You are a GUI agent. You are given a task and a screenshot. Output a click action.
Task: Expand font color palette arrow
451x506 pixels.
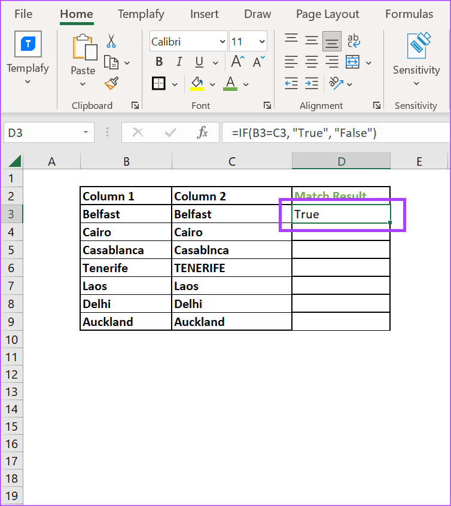pos(246,85)
